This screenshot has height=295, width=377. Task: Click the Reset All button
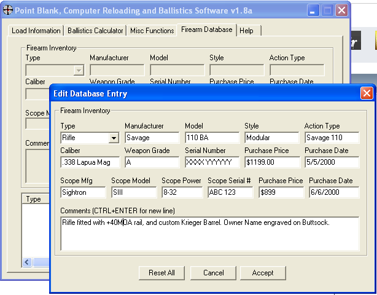[161, 273]
